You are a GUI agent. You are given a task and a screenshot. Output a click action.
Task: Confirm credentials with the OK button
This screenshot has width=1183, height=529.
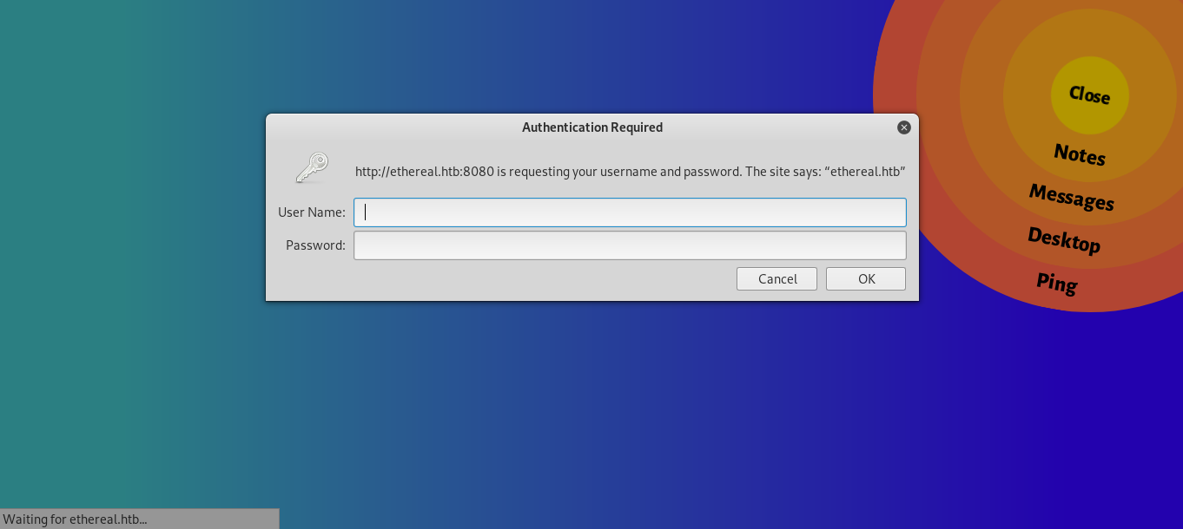click(865, 278)
